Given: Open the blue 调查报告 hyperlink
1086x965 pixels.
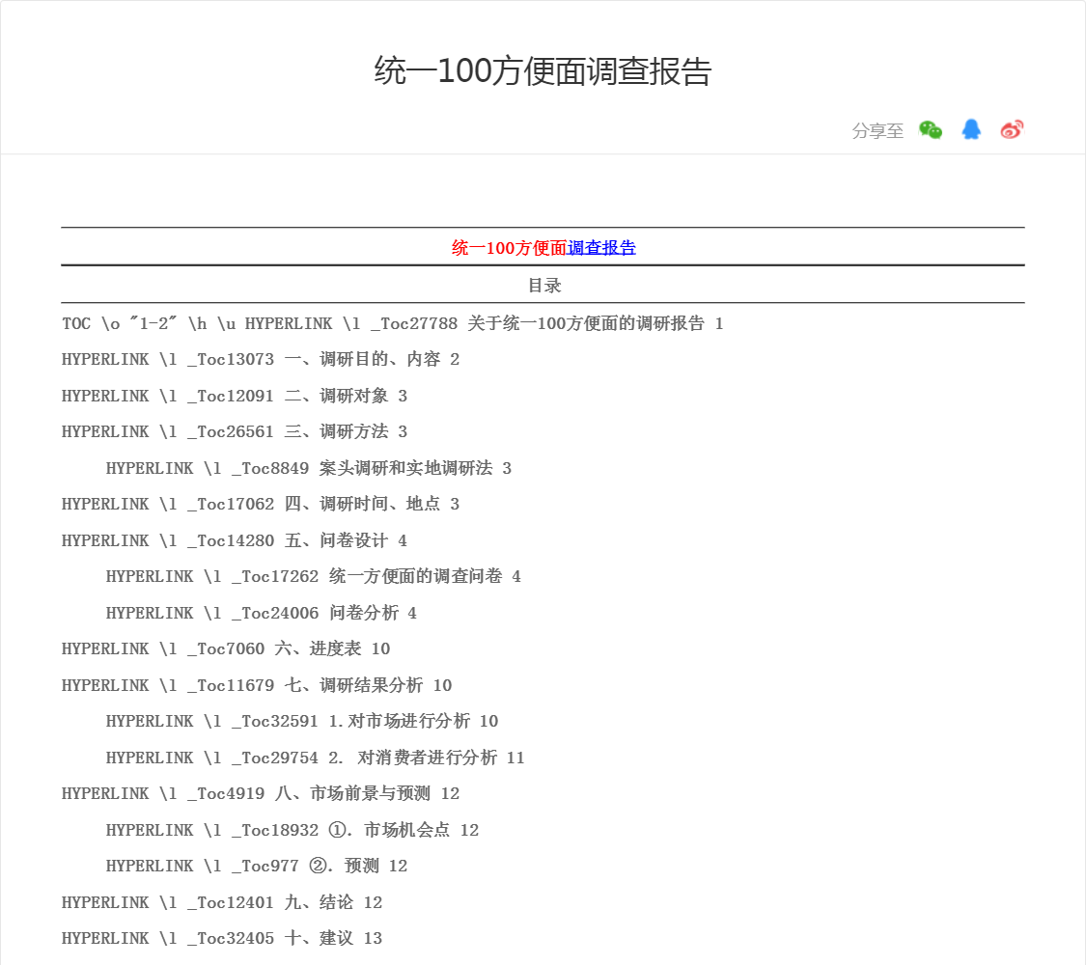Looking at the screenshot, I should coord(601,248).
